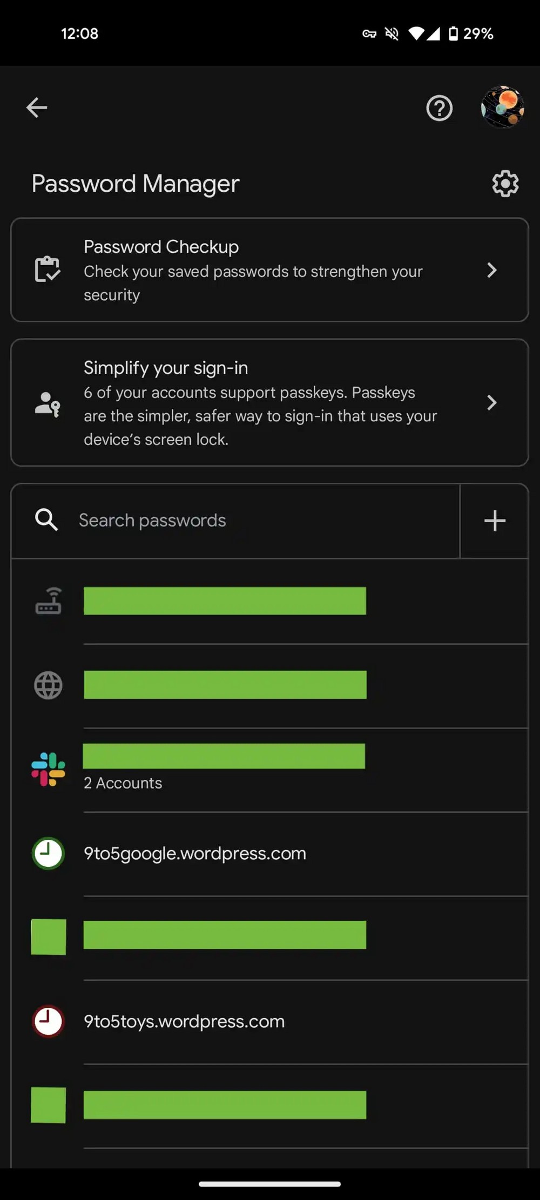The image size is (540, 1200).
Task: Tap the red 9to5toys clock icon
Action: pyautogui.click(x=48, y=1021)
